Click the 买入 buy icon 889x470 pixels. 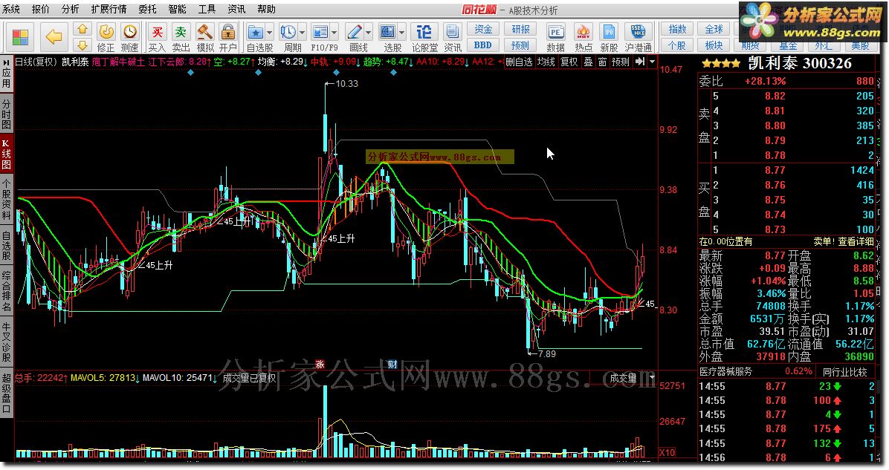pyautogui.click(x=157, y=32)
